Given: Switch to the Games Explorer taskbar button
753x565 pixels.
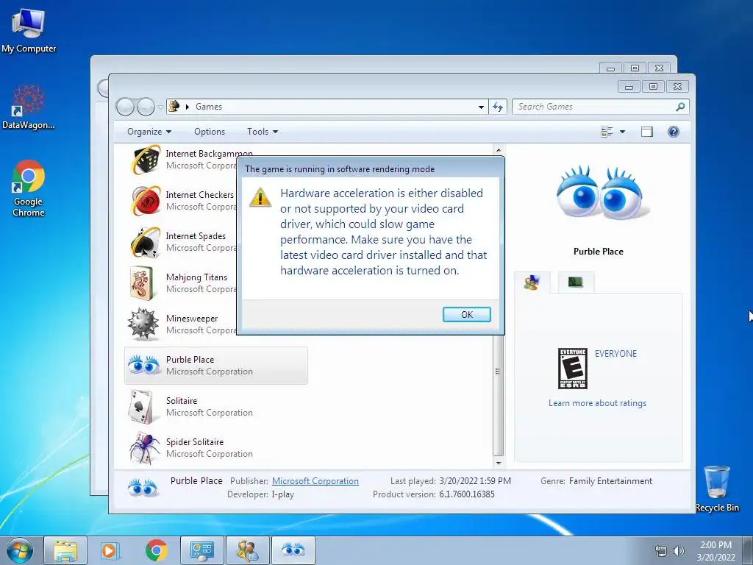Looking at the screenshot, I should click(x=247, y=550).
